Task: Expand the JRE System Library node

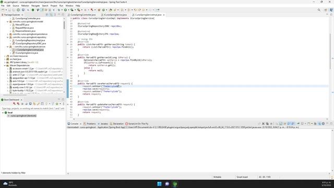Action: (x=5, y=62)
